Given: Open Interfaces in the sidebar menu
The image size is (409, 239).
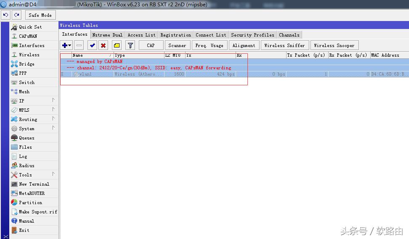Looking at the screenshot, I should click(34, 45).
